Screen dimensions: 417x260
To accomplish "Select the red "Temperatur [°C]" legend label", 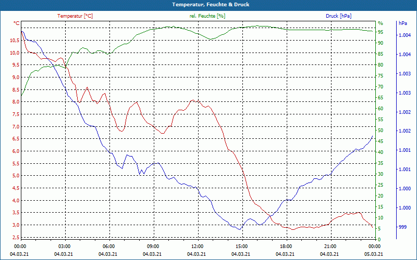I will 75,16.
